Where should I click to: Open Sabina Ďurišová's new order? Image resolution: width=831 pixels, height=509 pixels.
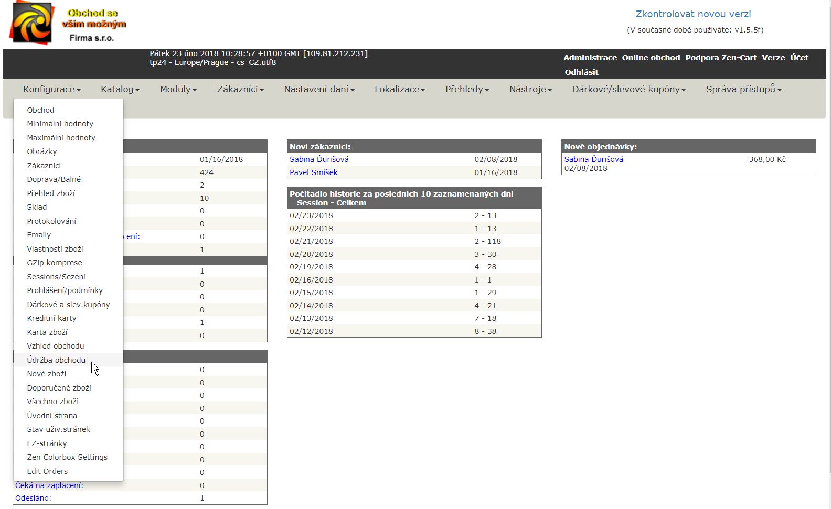point(593,159)
